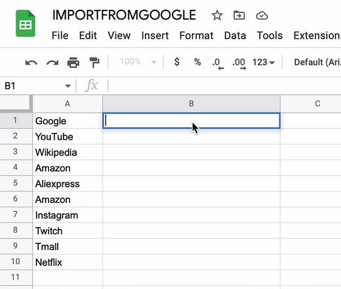Select column A header
The image size is (341, 289).
click(x=68, y=103)
